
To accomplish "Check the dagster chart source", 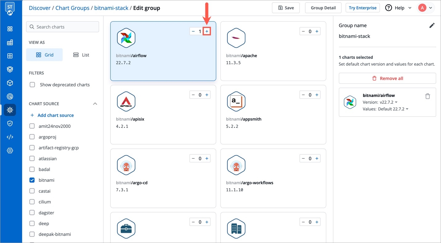I will (x=32, y=213).
